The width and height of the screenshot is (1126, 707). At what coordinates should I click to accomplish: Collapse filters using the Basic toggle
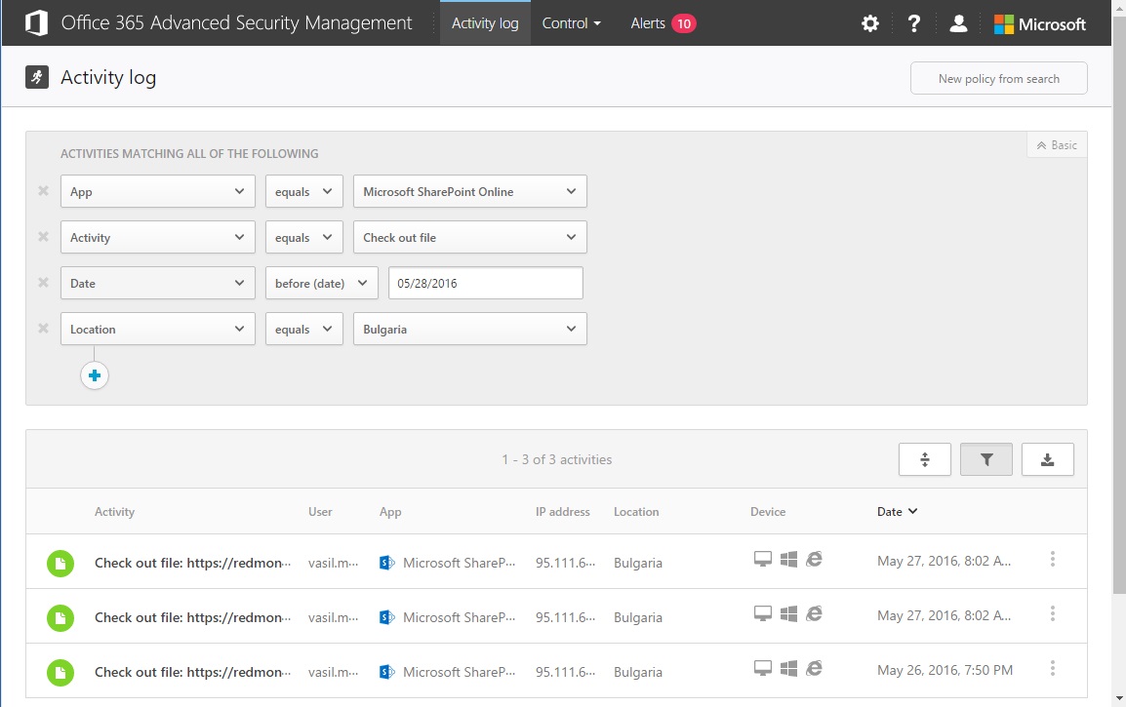point(1057,145)
